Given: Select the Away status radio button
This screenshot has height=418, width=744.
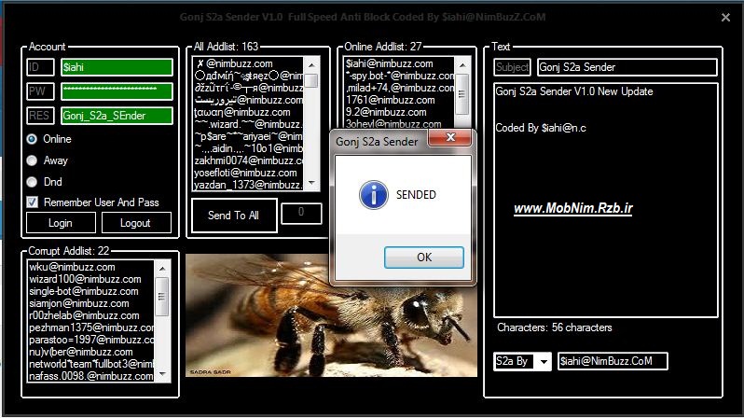Looking at the screenshot, I should click(x=32, y=160).
